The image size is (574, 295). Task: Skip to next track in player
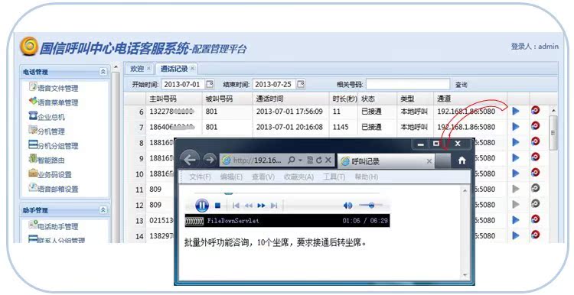(274, 206)
